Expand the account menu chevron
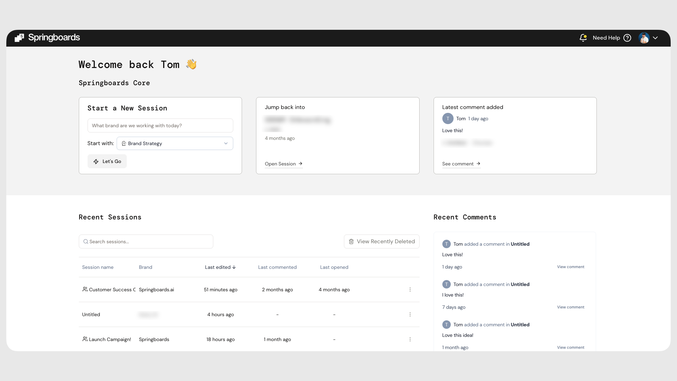The height and width of the screenshot is (381, 677). click(x=655, y=38)
